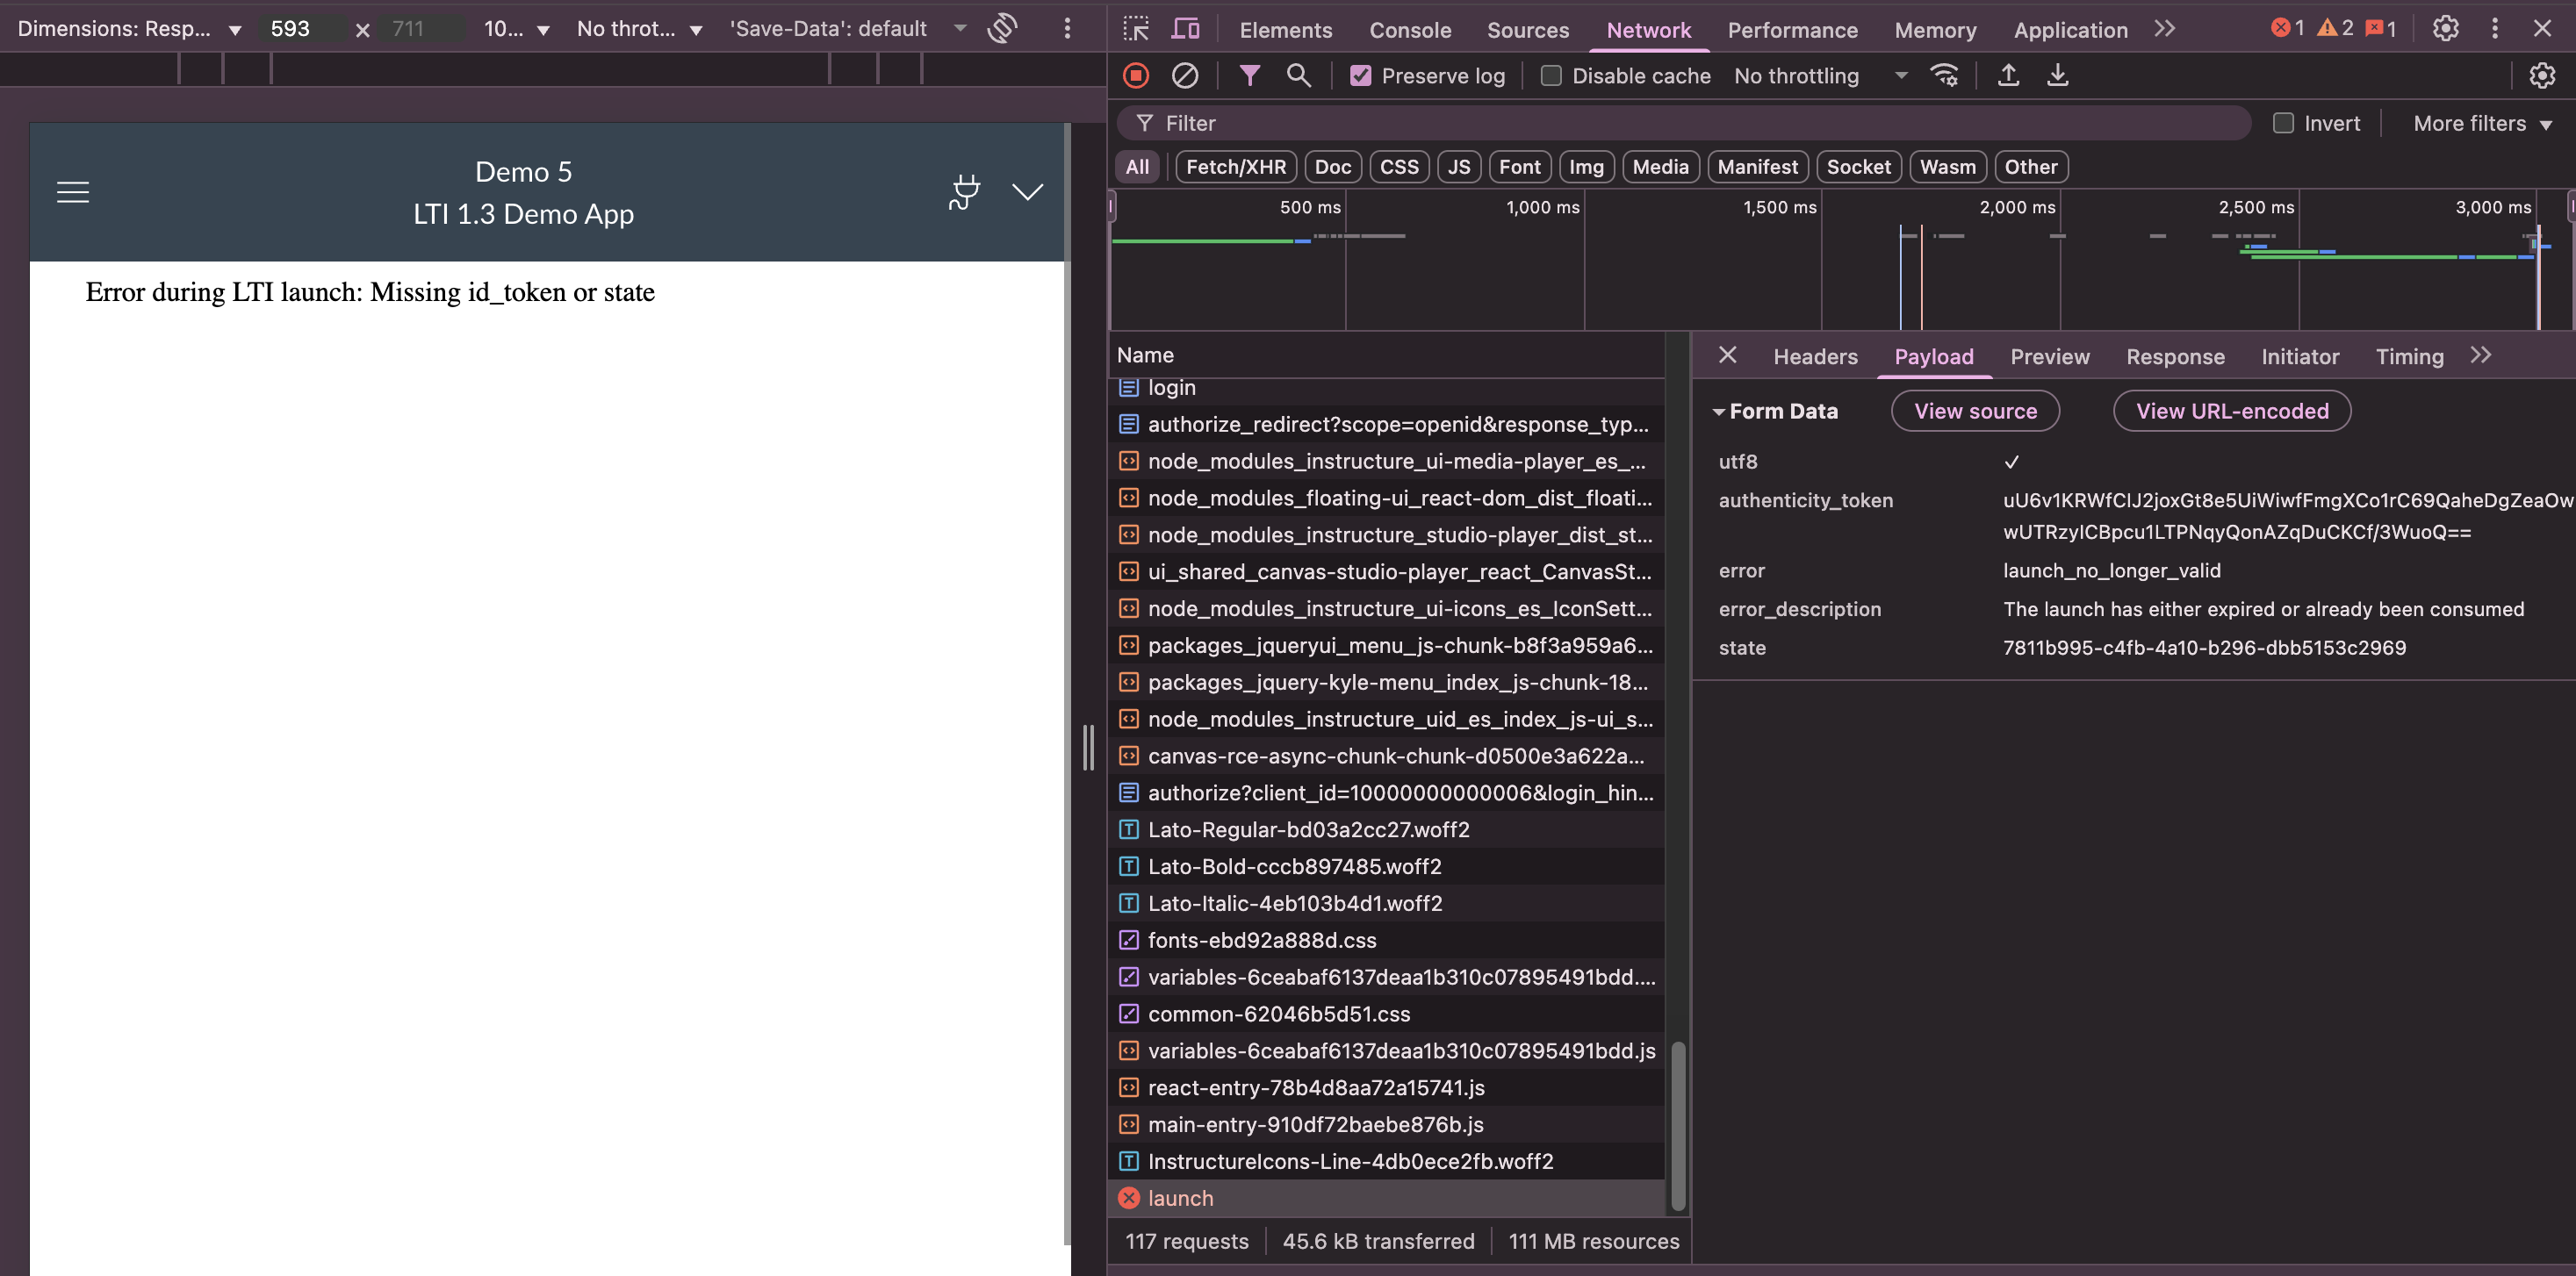Select the inspect element cursor icon
This screenshot has height=1276, width=2576.
pos(1135,29)
